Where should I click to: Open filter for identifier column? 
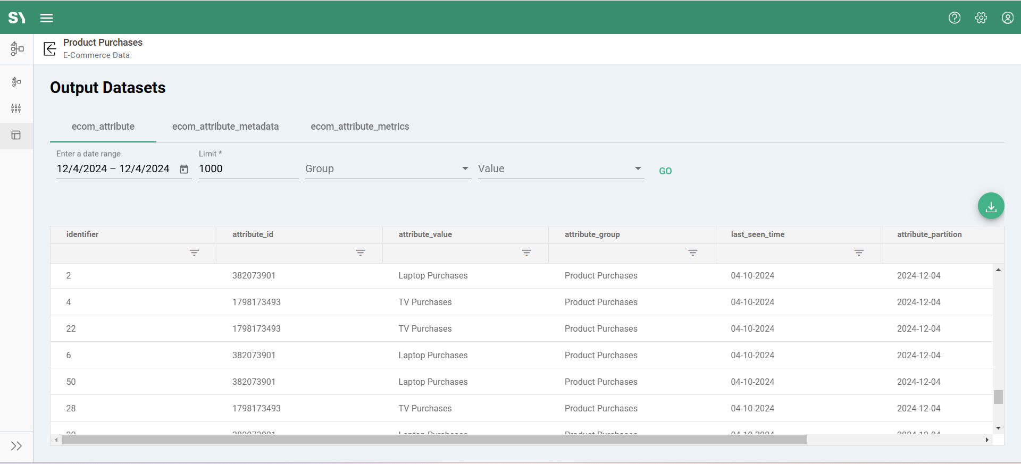[x=194, y=253]
